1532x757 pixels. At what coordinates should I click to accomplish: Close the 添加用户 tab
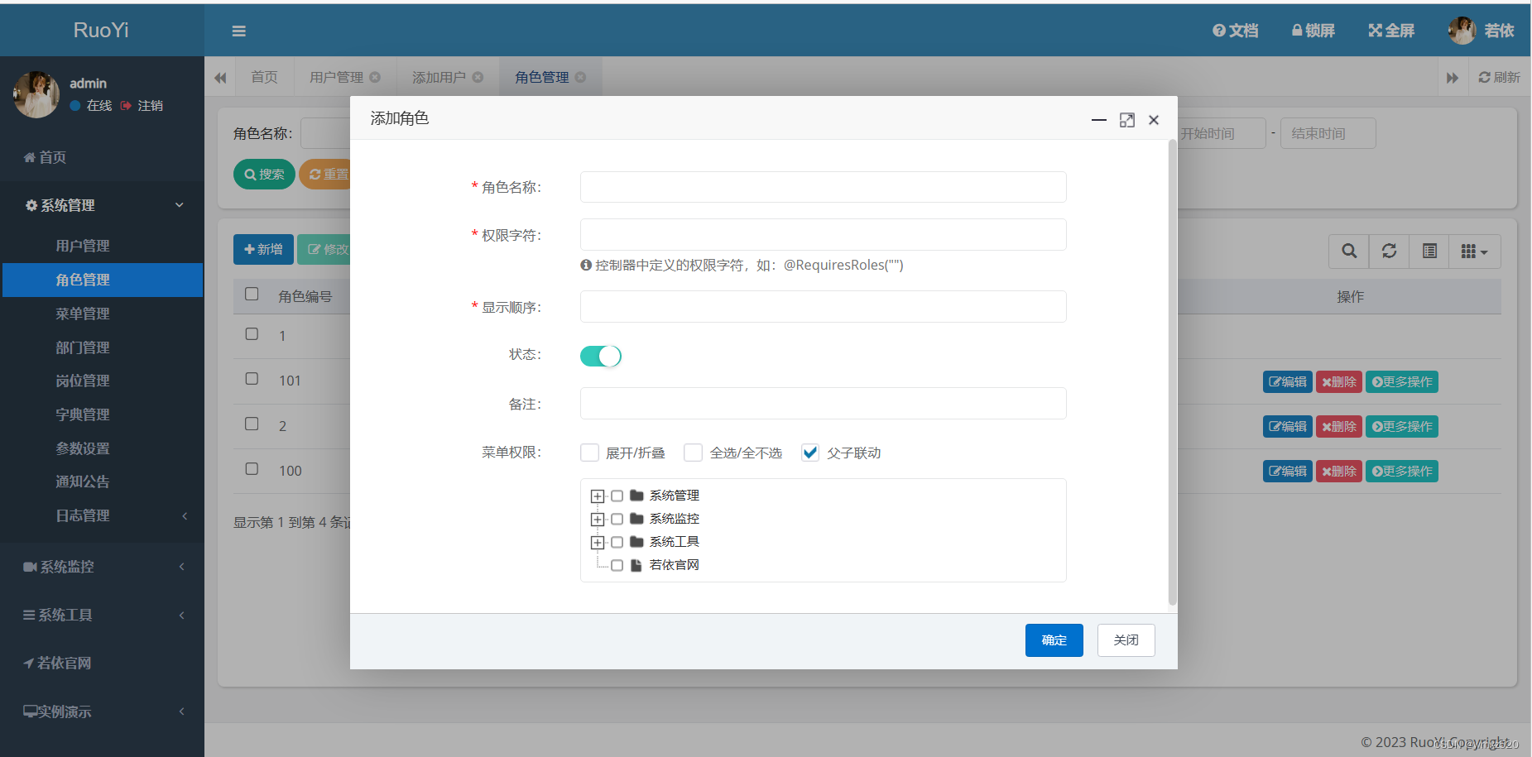tap(478, 77)
